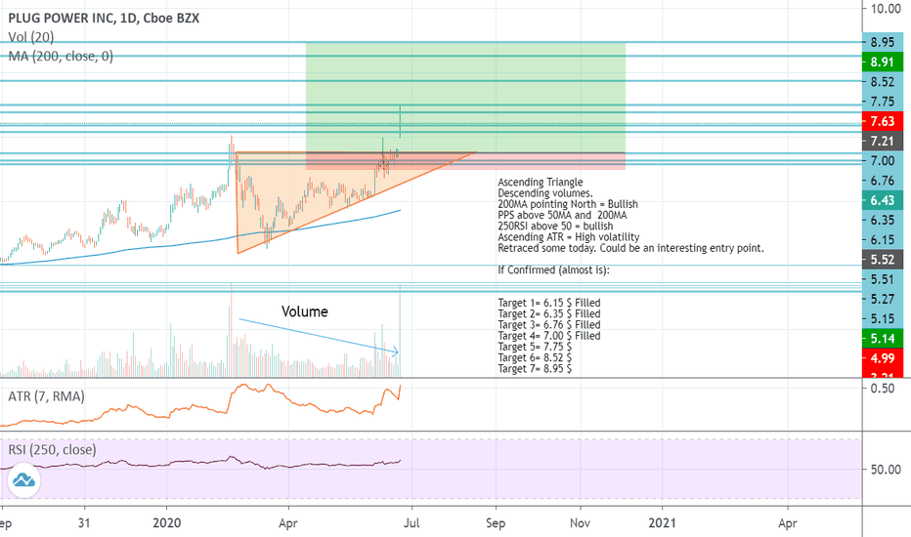
Task: Click the 50.00 RSI scale value
Action: (886, 469)
